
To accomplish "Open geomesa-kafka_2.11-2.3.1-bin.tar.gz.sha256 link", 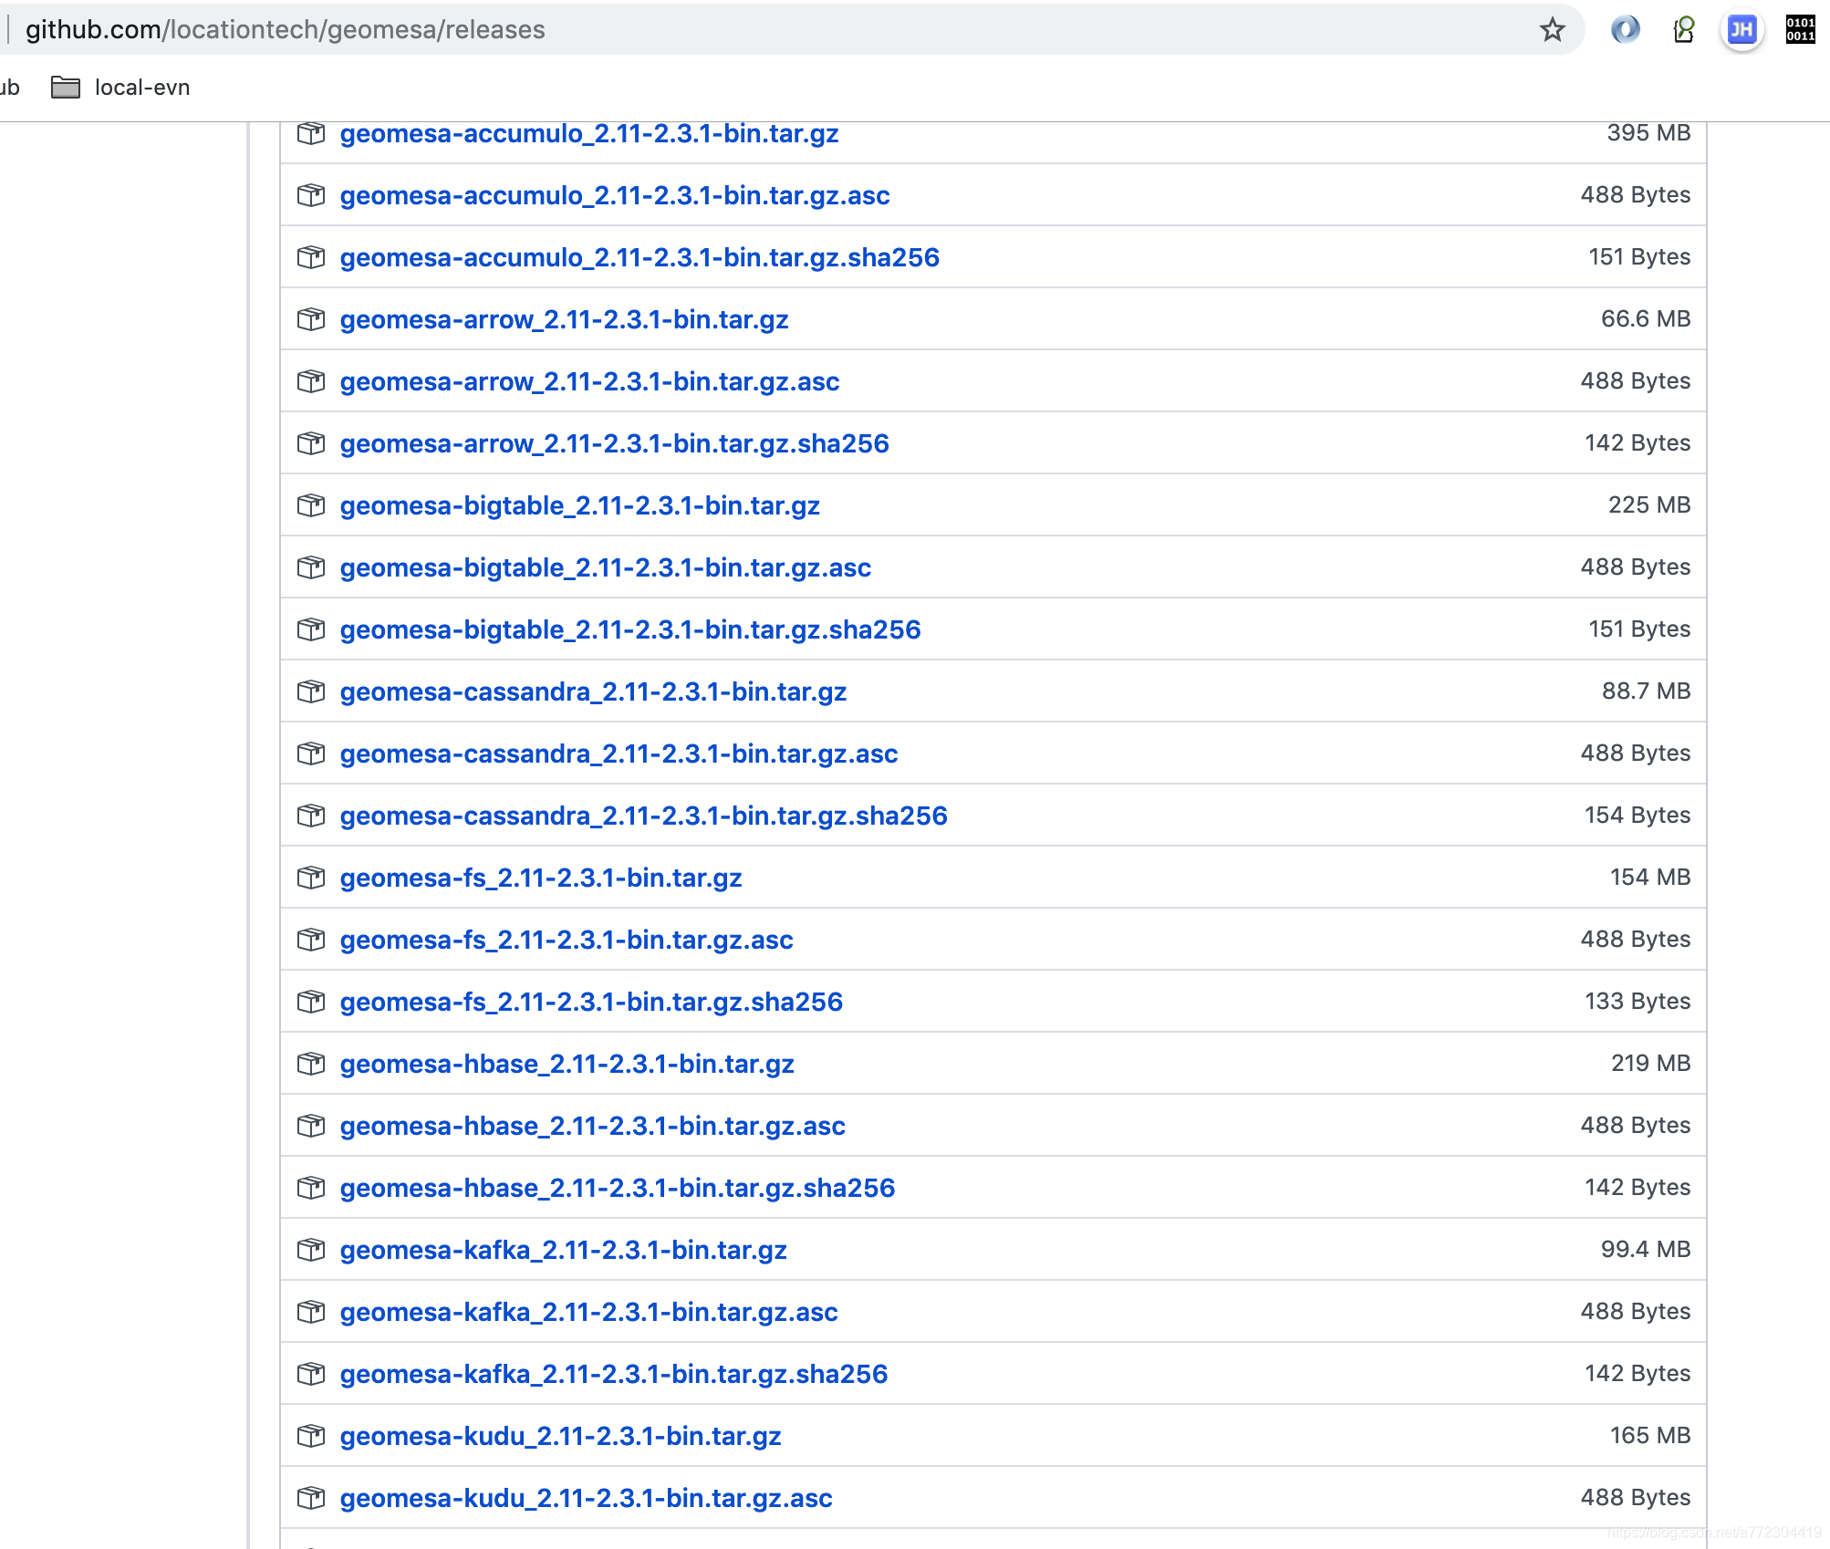I will pos(613,1374).
